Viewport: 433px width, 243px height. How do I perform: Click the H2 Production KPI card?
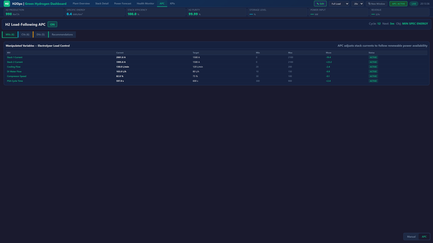pos(33,12)
